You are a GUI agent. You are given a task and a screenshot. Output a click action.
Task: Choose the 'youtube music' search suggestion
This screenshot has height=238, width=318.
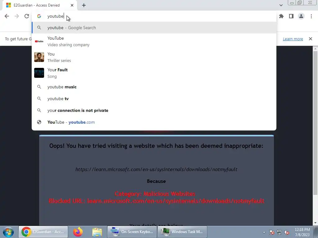tap(154, 87)
